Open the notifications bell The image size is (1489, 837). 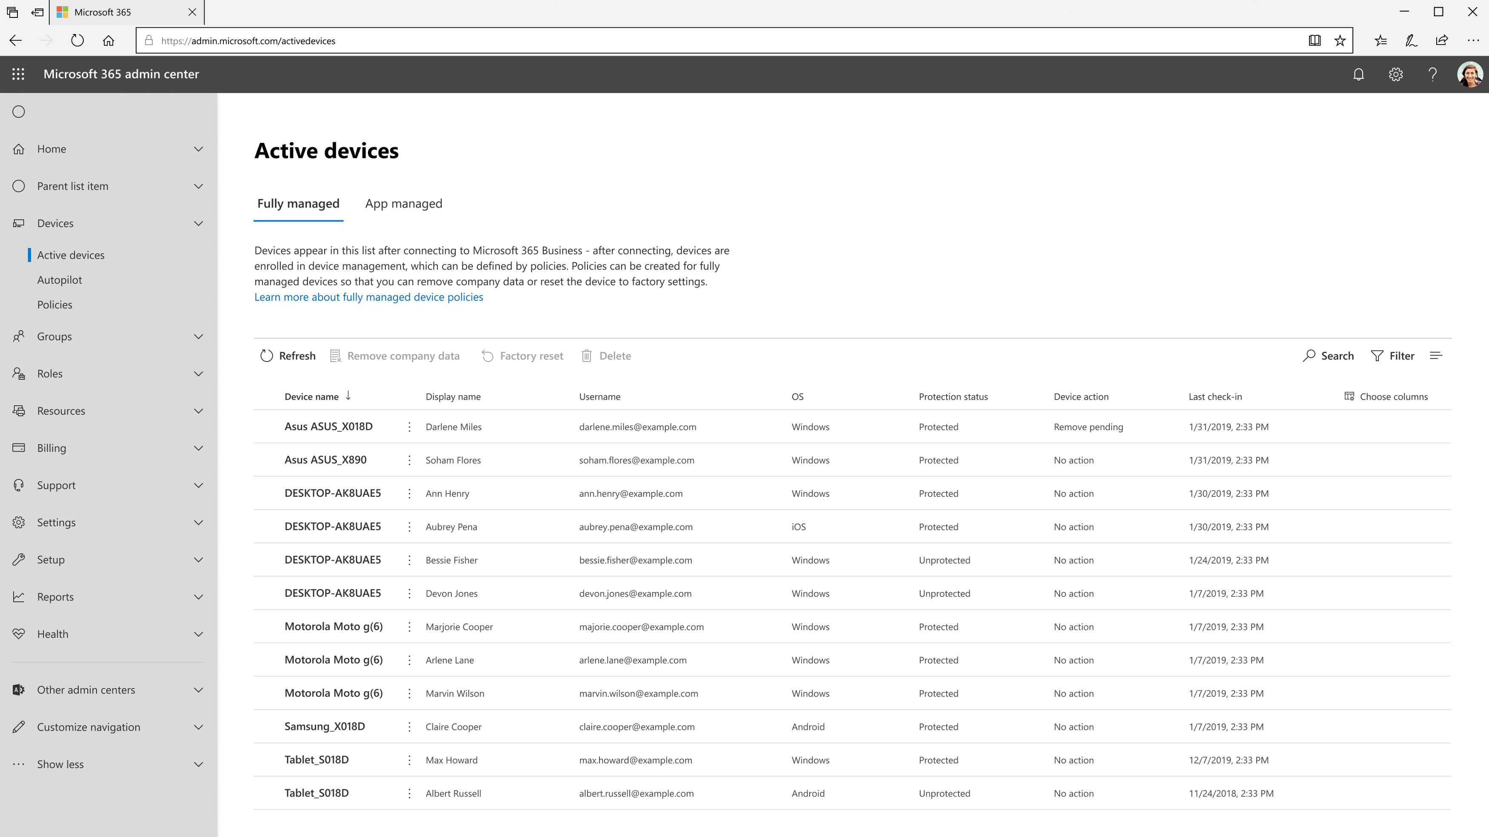click(1358, 74)
